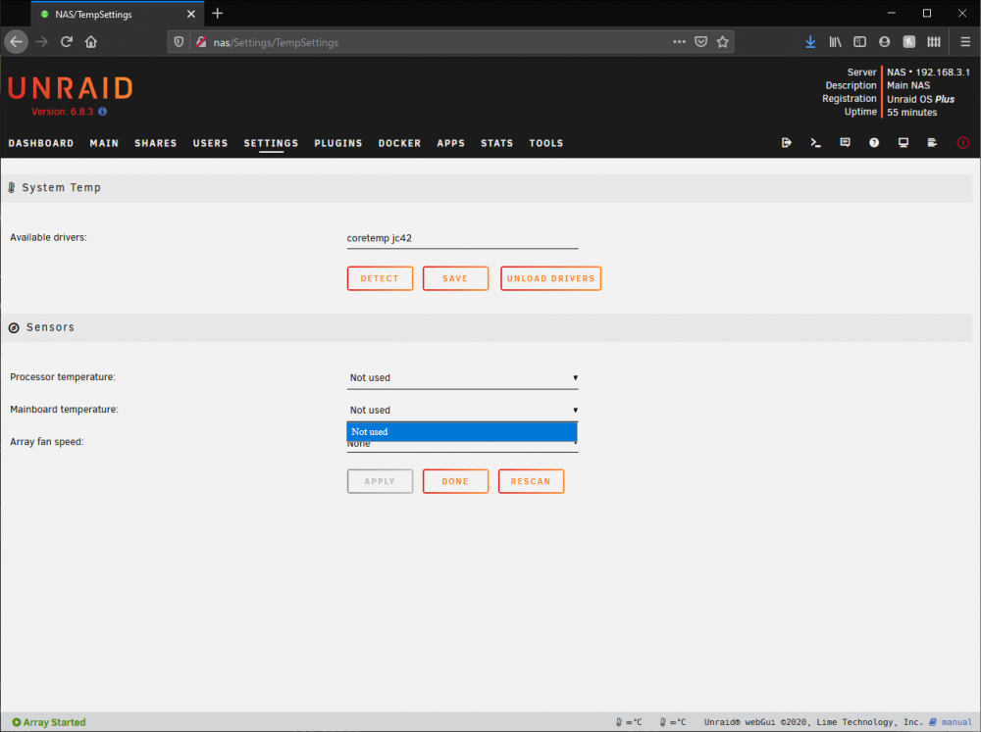Open Processor temperature dropdown

click(462, 377)
